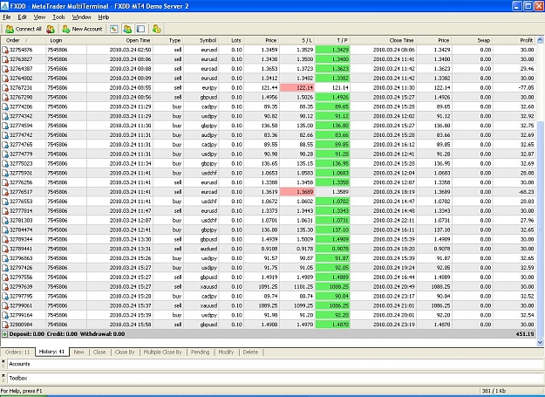
Task: Click the green icon on the Deposit summary row
Action: pos(5,334)
